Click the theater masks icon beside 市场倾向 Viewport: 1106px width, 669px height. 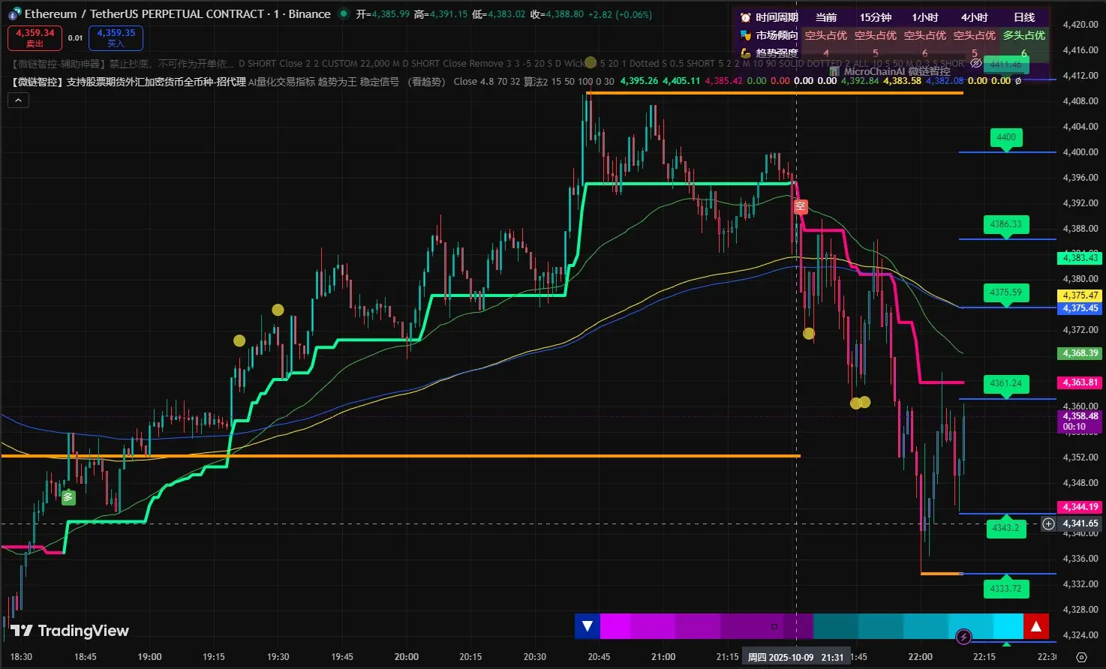point(745,35)
